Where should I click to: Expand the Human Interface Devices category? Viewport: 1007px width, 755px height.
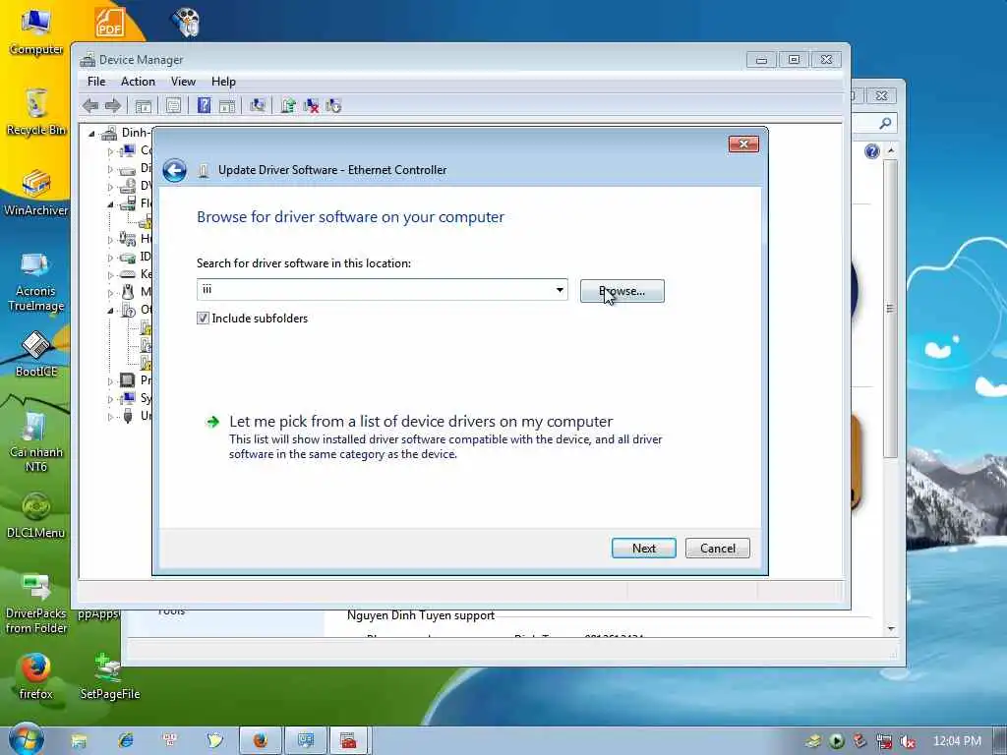[x=110, y=240]
